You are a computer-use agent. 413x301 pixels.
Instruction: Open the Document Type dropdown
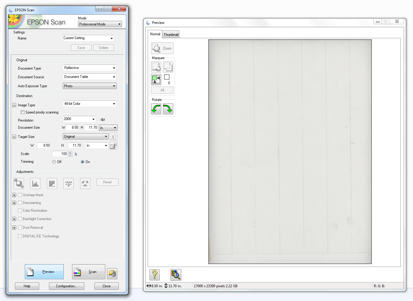pos(90,68)
